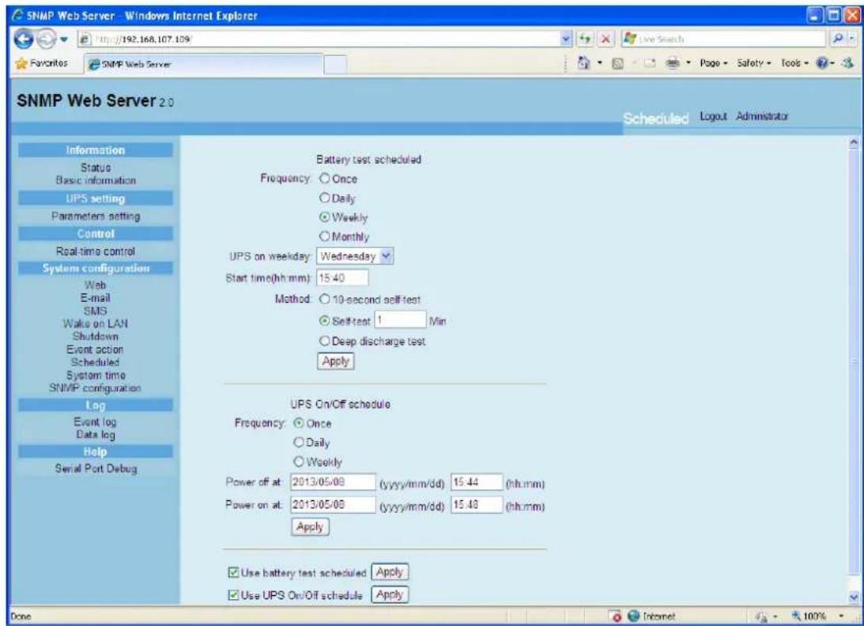Open the UPS on weekday dropdown
The width and height of the screenshot is (864, 626).
pyautogui.click(x=356, y=256)
